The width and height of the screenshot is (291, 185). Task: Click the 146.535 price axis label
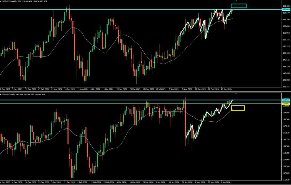tap(286, 60)
